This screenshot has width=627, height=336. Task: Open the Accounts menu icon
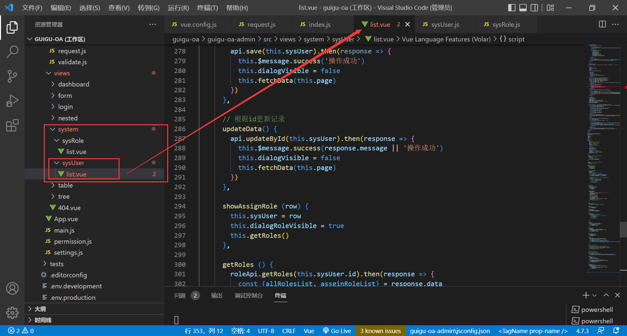point(12,289)
